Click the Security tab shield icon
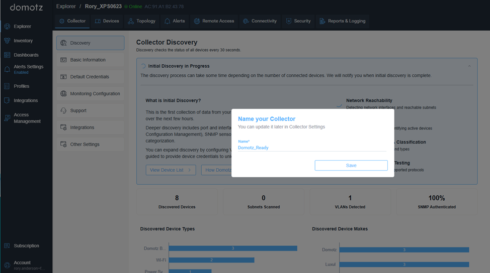490x273 pixels. pyautogui.click(x=289, y=21)
